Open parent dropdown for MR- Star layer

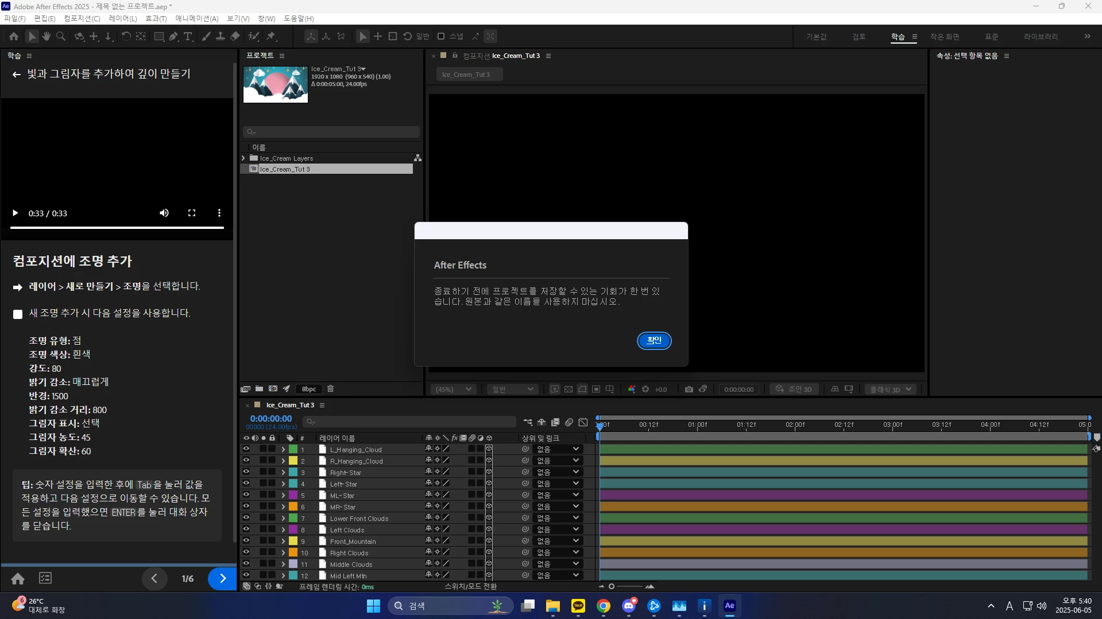[558, 507]
